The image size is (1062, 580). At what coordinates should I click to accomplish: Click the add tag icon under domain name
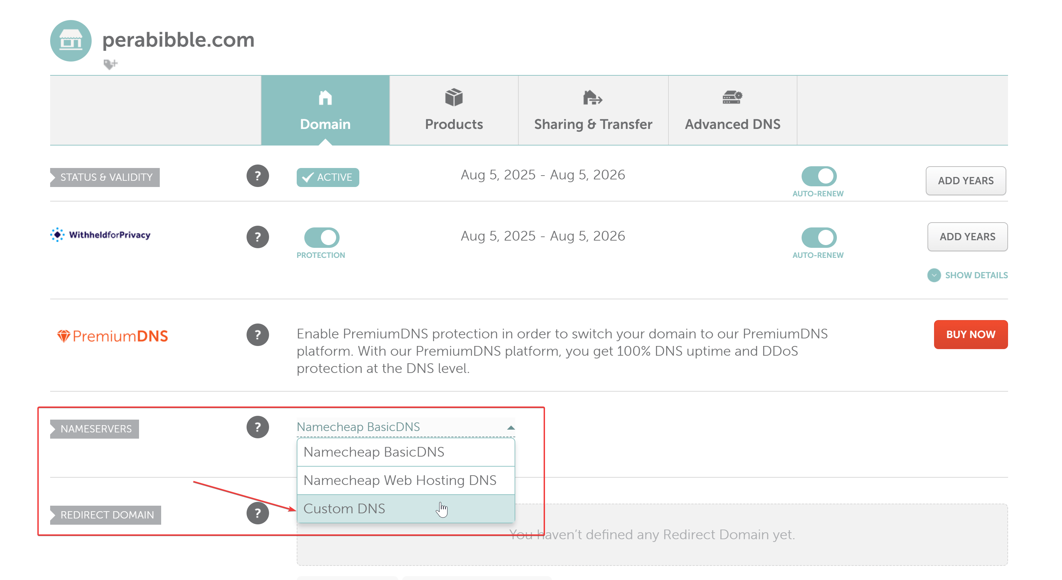pos(110,64)
